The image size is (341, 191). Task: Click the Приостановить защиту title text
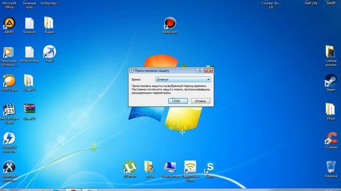[152, 71]
